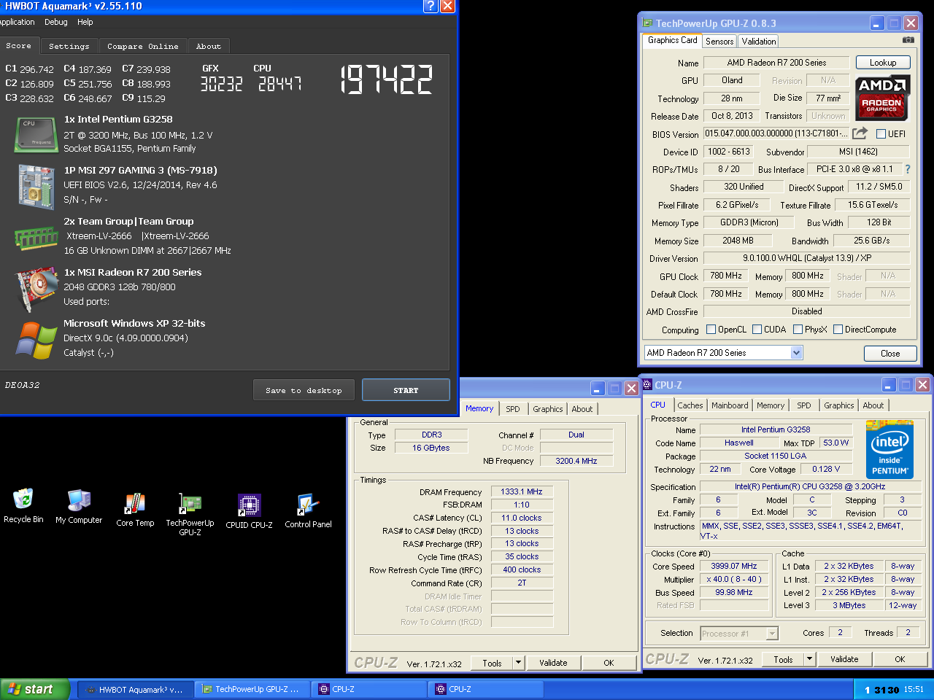The image size is (934, 700).
Task: Click the PCI-E bus interface question mark icon
Action: click(908, 169)
